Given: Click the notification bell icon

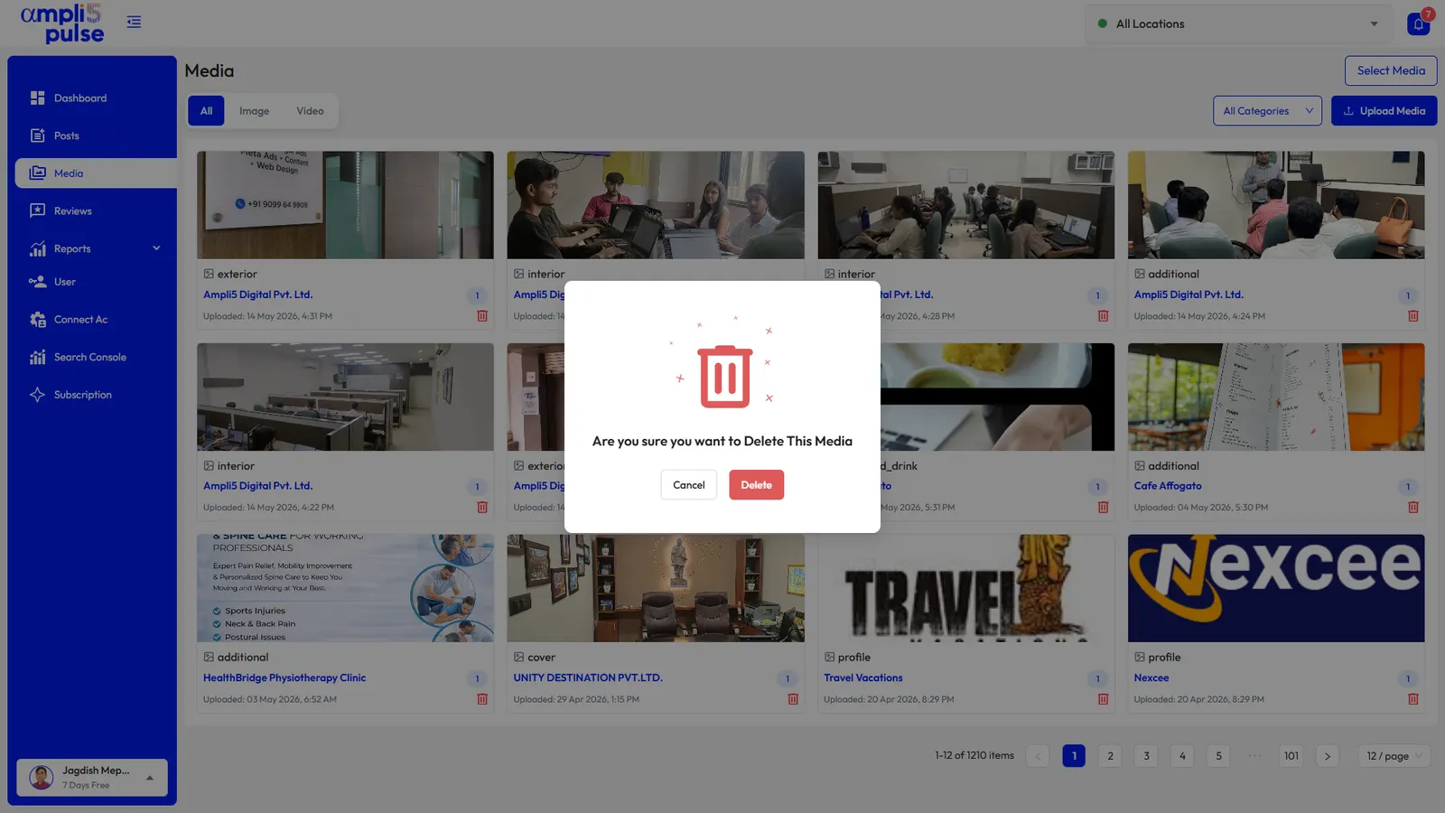Looking at the screenshot, I should tap(1418, 24).
